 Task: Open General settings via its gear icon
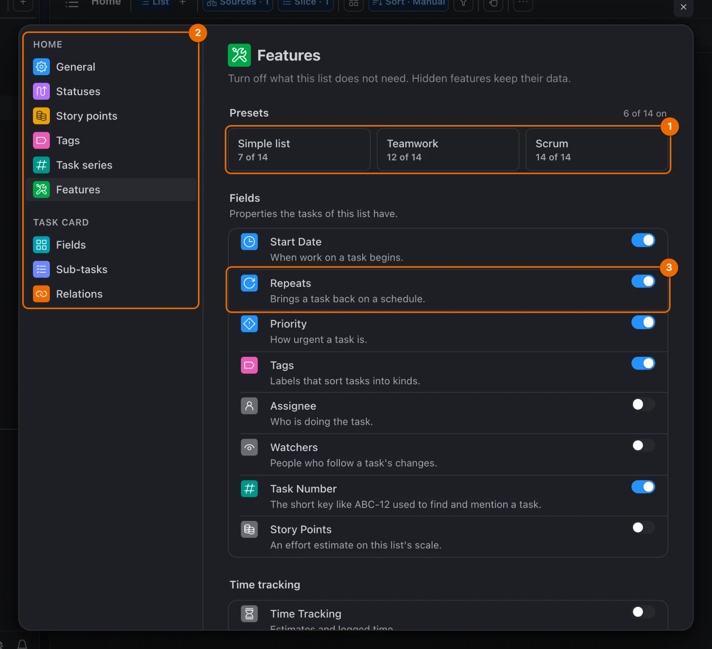click(41, 67)
